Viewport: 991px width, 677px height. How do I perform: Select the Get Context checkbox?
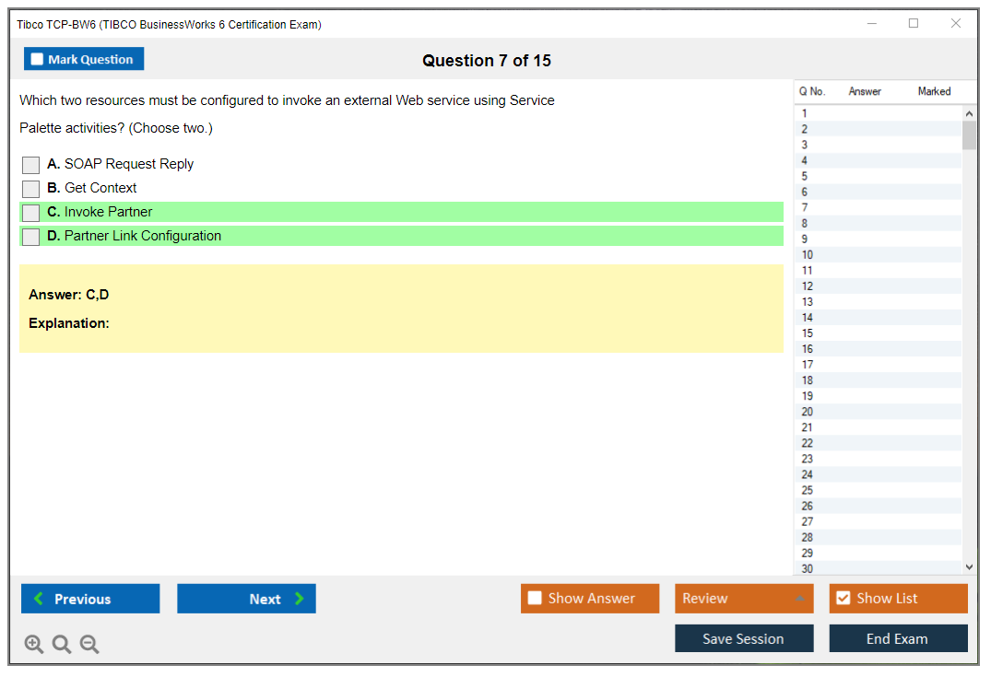(31, 189)
